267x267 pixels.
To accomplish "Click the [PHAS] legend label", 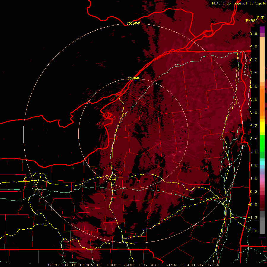I will [x=251, y=20].
